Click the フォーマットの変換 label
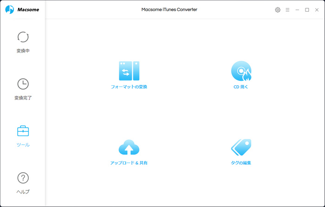Screen dimensions: 325x207 point(129,87)
